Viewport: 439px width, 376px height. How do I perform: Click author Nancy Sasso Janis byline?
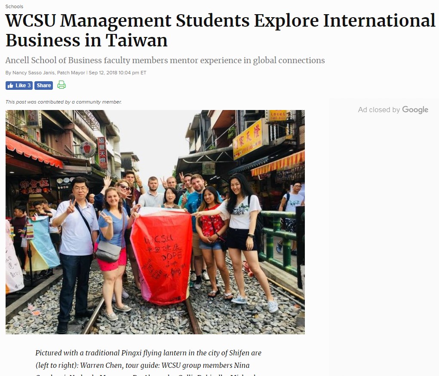tap(34, 73)
